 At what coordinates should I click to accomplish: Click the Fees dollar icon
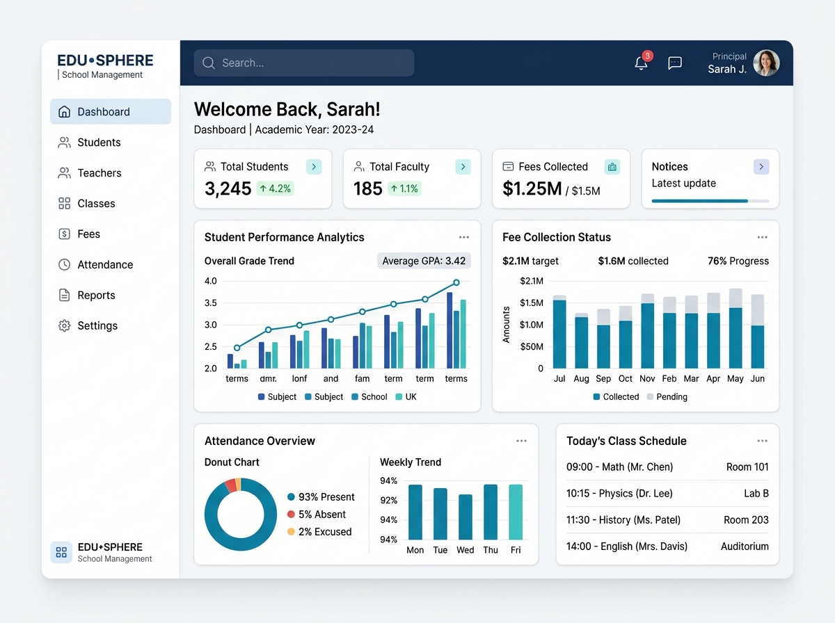(x=64, y=234)
